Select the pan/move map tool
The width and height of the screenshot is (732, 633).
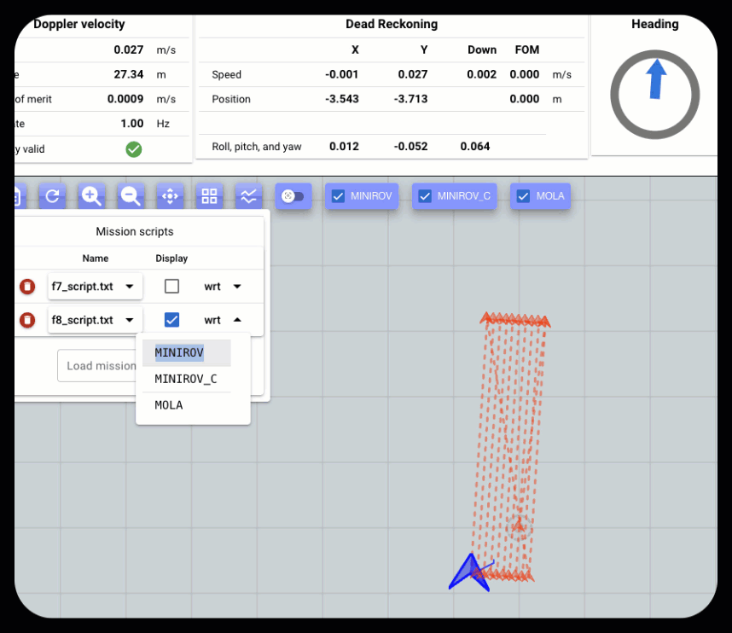click(x=170, y=196)
